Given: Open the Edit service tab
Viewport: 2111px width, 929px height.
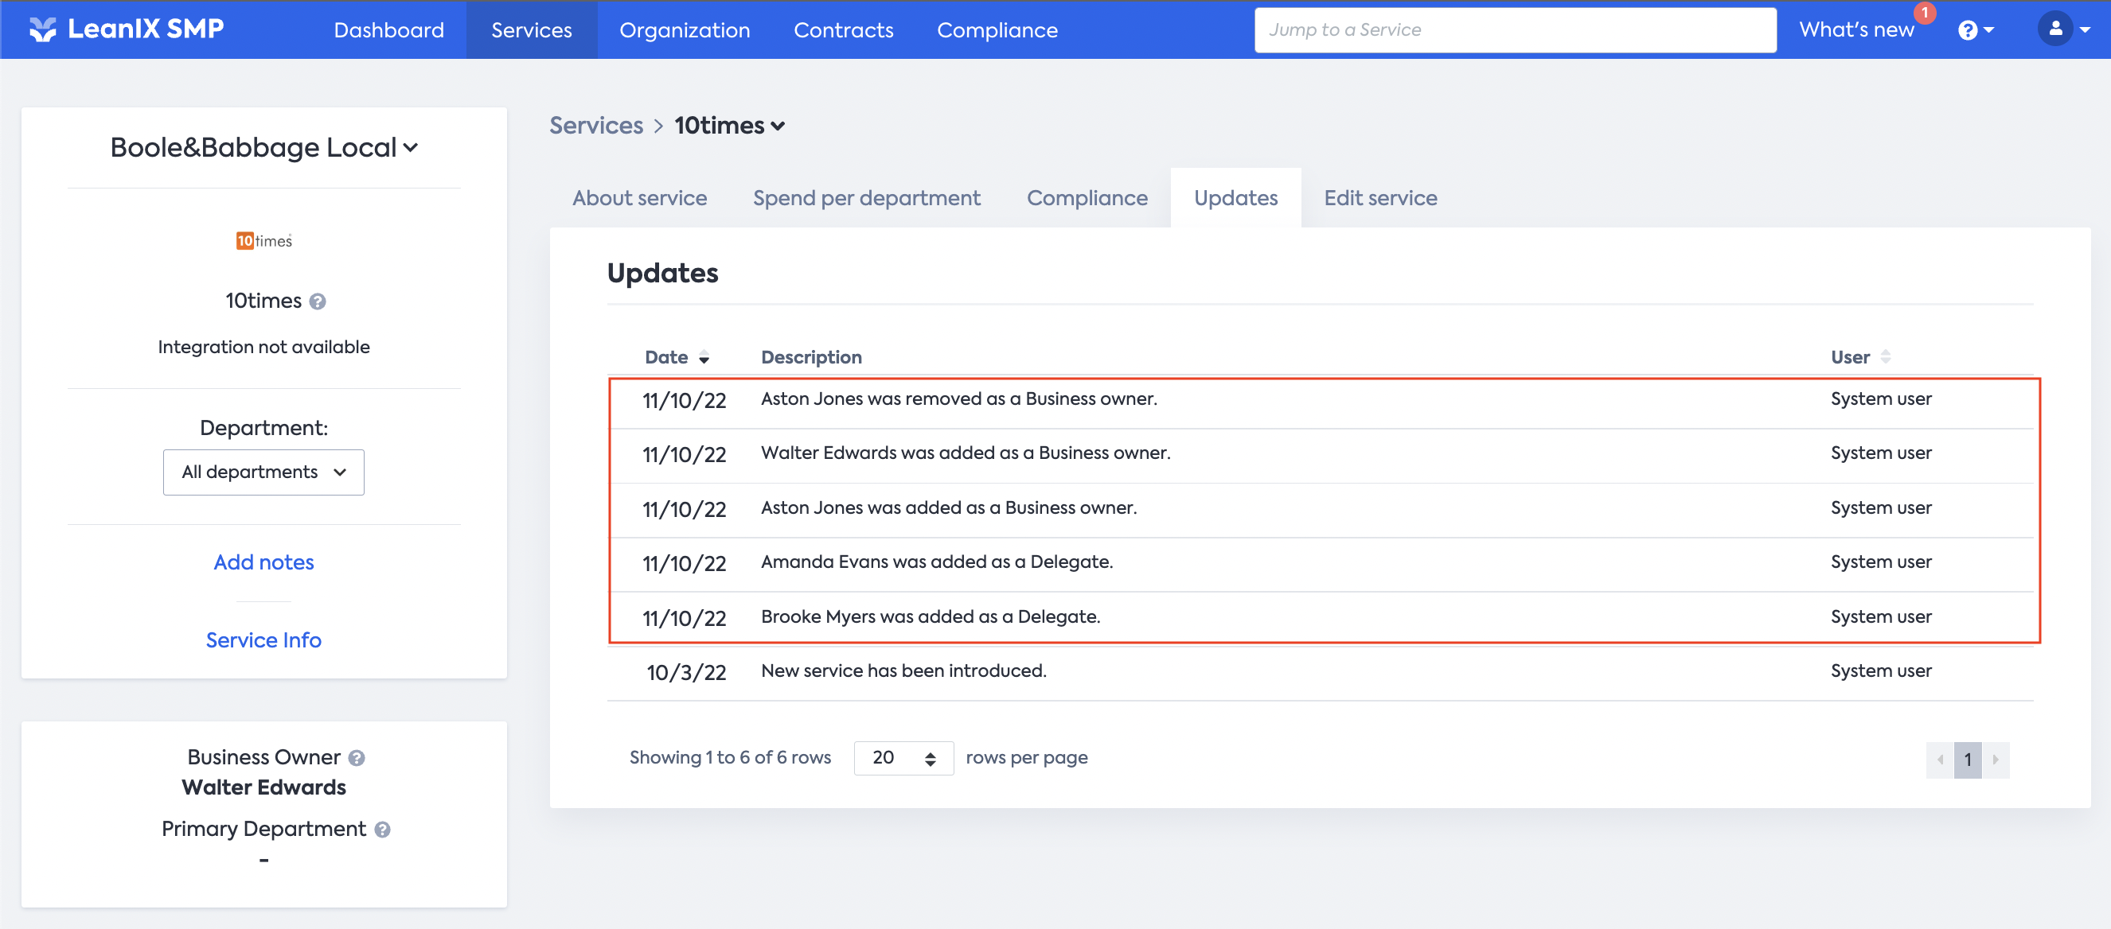Looking at the screenshot, I should (x=1380, y=198).
